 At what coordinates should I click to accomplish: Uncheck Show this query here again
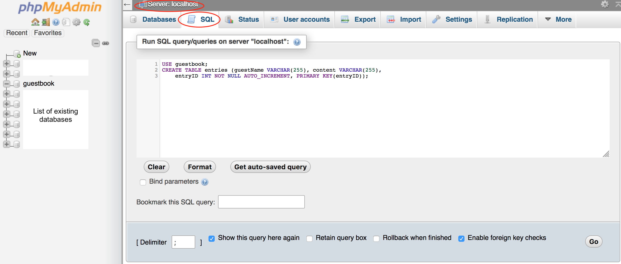click(x=211, y=238)
